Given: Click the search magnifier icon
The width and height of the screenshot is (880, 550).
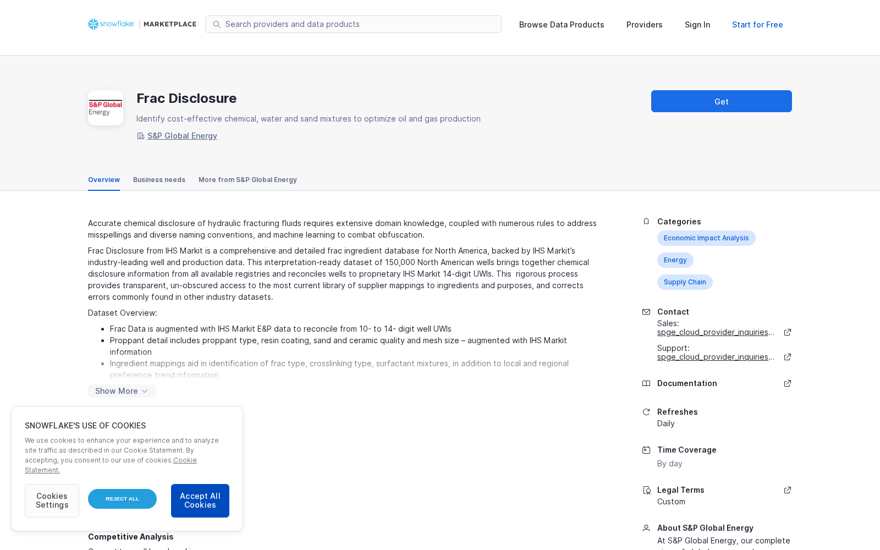Looking at the screenshot, I should pyautogui.click(x=217, y=24).
